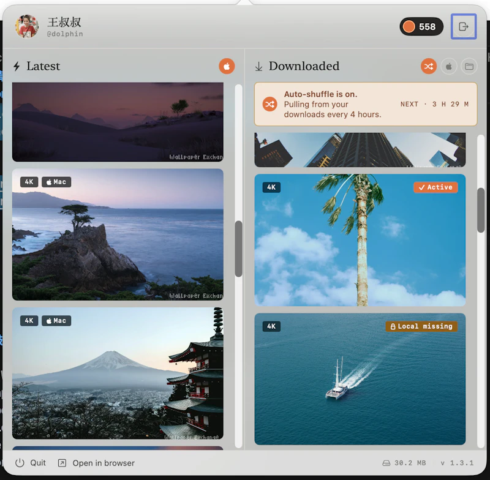The height and width of the screenshot is (480, 490).
Task: Click the disk storage icon in footer
Action: pos(386,463)
